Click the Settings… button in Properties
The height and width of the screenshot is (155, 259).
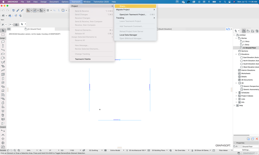pyautogui.click(x=246, y=150)
